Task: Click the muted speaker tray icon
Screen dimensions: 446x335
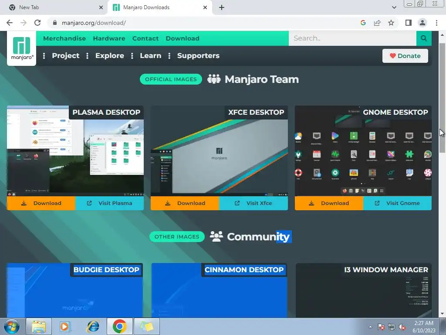Action: (402, 327)
